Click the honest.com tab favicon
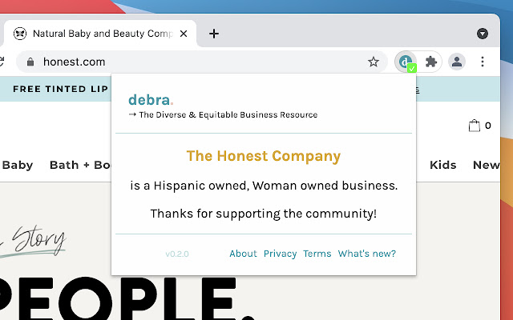The height and width of the screenshot is (320, 513). pos(20,34)
